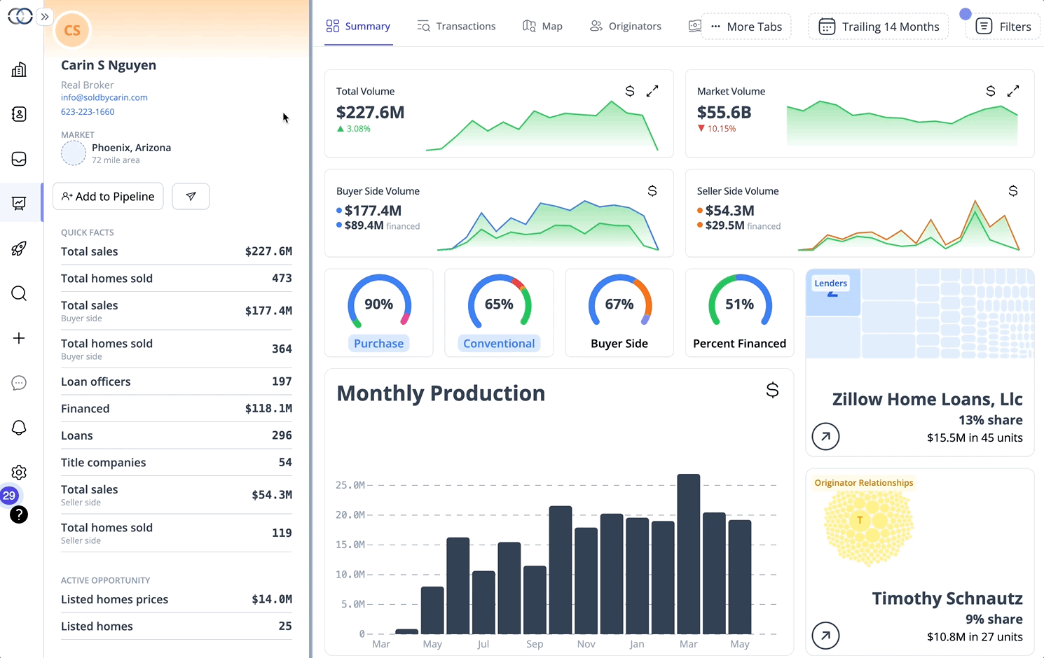Open the info@soldbycarin.com email link
1044x658 pixels.
coord(104,97)
